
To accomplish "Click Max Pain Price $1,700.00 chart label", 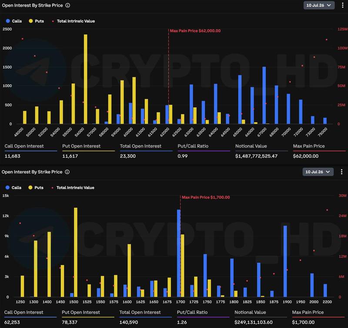I will (206, 197).
